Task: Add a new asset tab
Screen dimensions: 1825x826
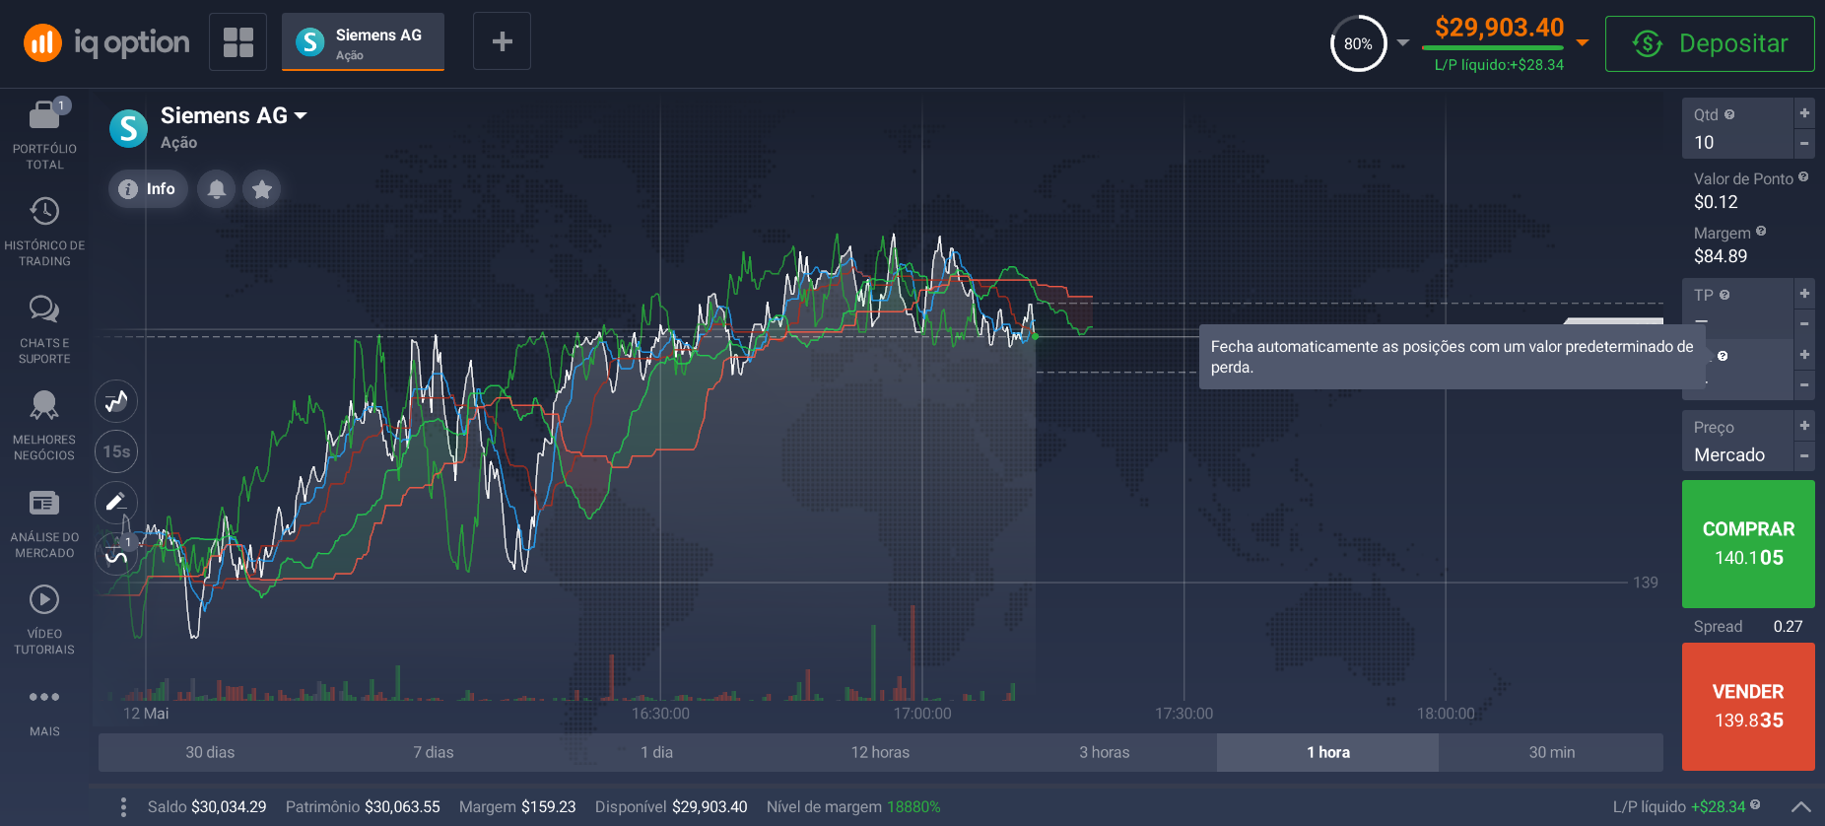Action: [x=502, y=41]
